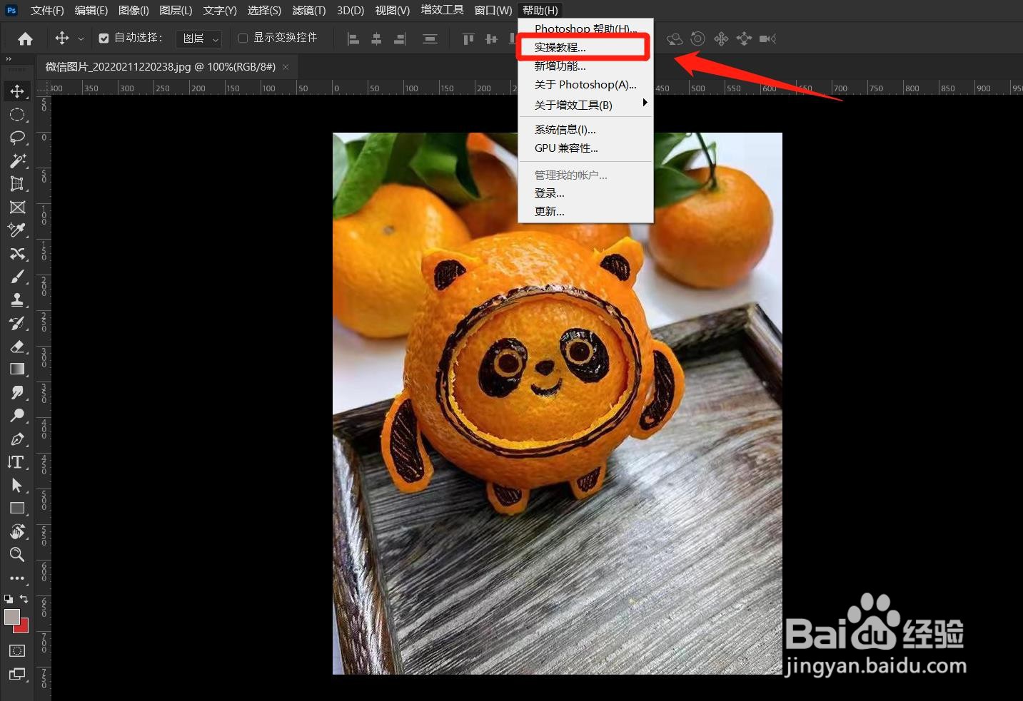Disable the 自动选择 checkbox

tap(104, 37)
